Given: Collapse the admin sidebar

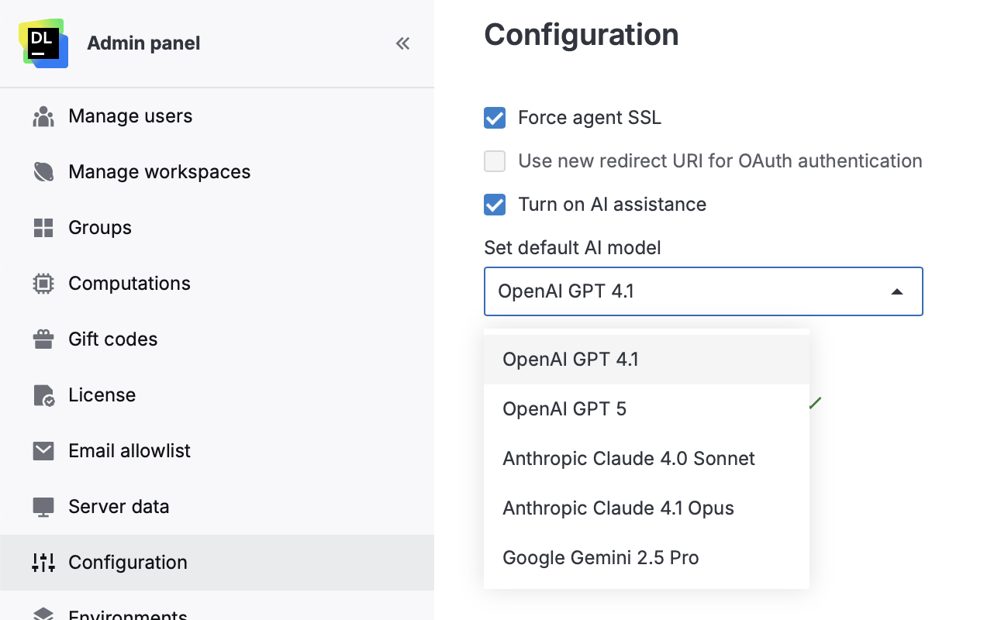Looking at the screenshot, I should (x=402, y=43).
